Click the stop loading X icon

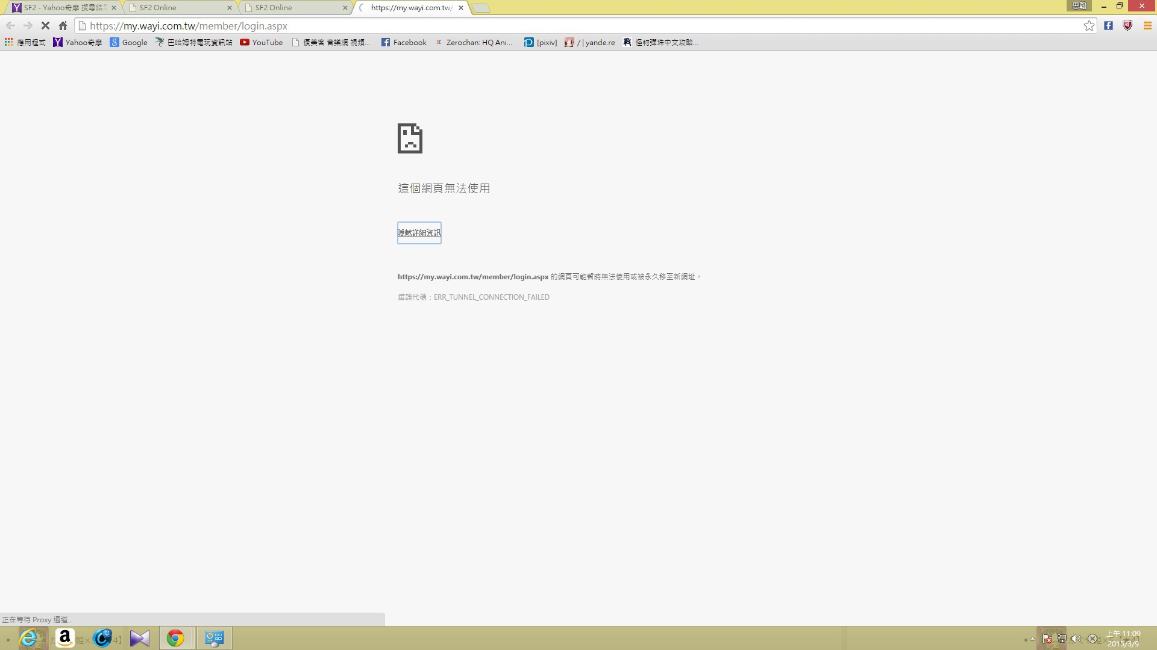[45, 26]
